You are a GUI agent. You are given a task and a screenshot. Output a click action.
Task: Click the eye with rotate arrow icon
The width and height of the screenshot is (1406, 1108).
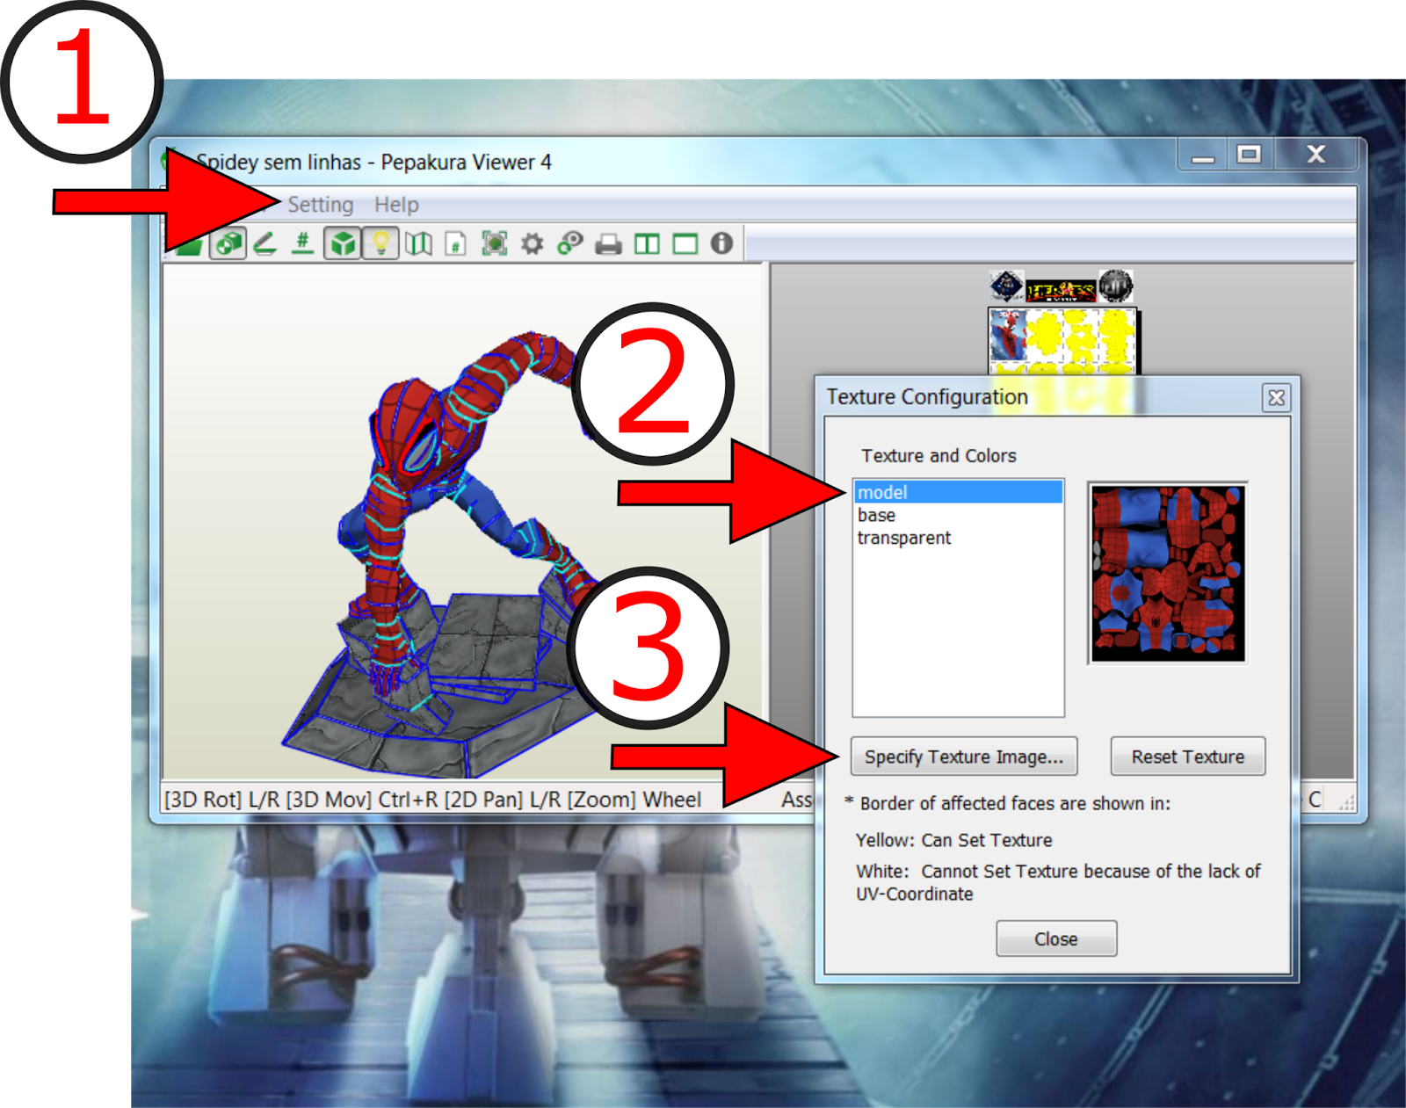click(x=570, y=243)
